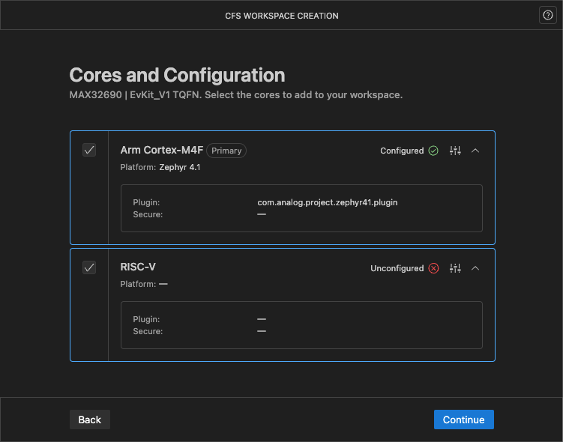
Task: Click the RISC-V plugin details box
Action: coord(301,325)
